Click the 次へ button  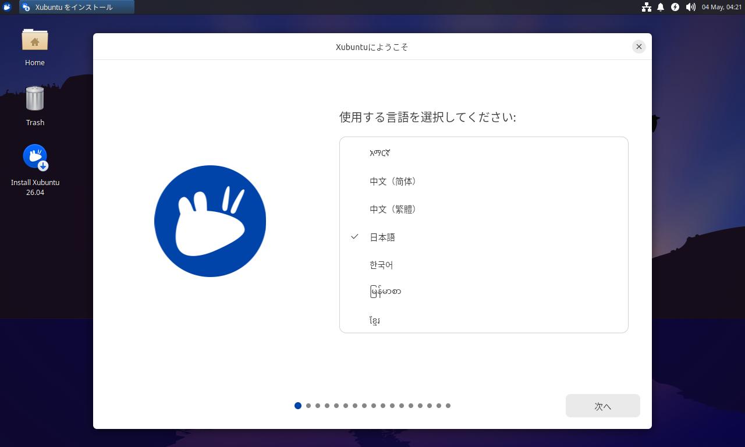[x=603, y=406]
